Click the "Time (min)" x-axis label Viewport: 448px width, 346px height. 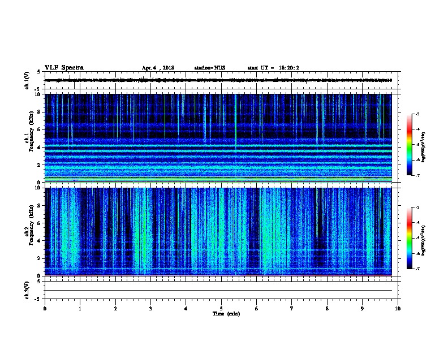tap(226, 314)
